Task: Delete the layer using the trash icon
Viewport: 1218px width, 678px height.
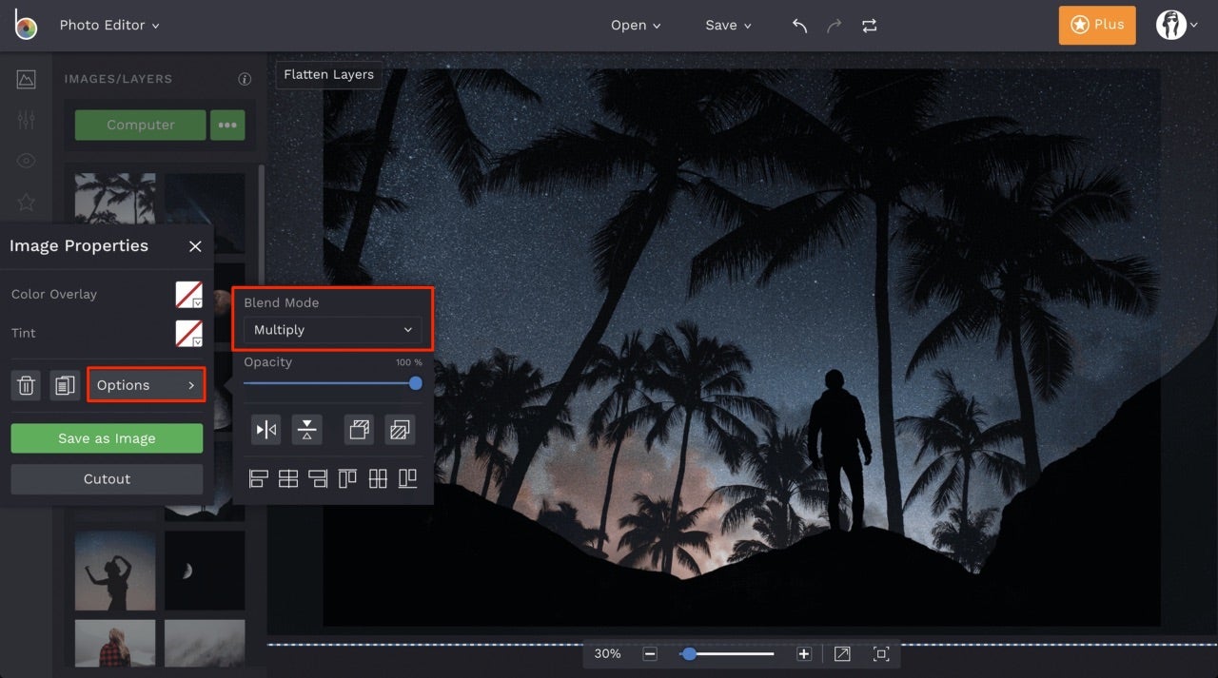Action: (x=25, y=385)
